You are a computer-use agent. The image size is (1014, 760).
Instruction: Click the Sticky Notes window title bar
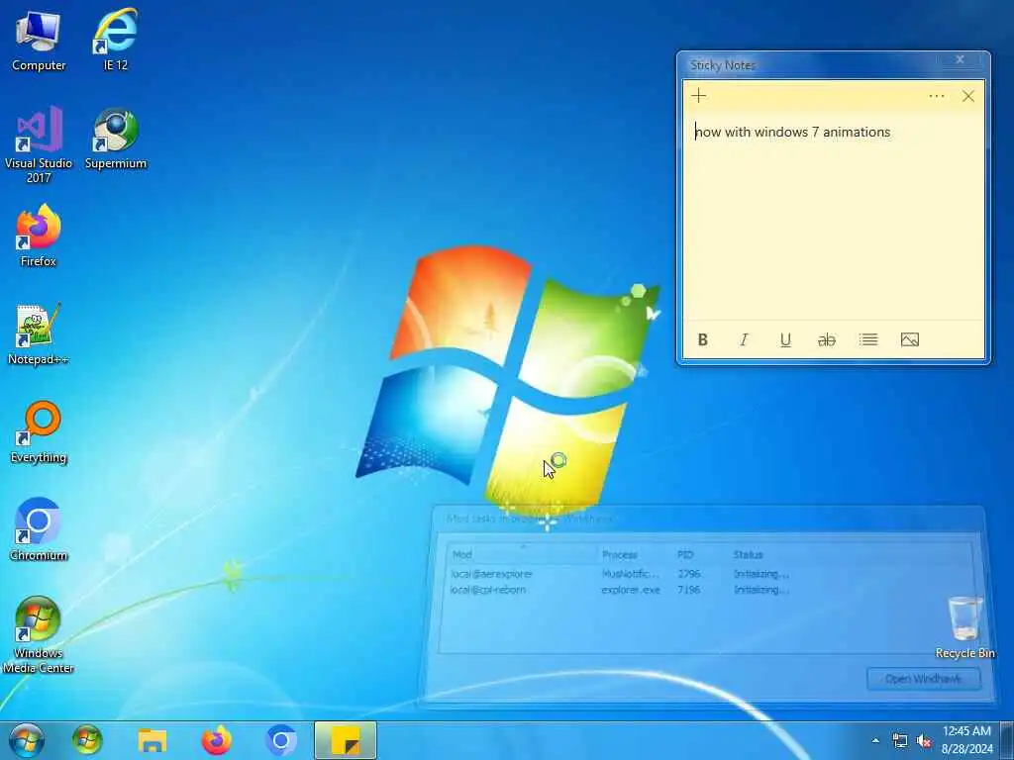[x=808, y=64]
